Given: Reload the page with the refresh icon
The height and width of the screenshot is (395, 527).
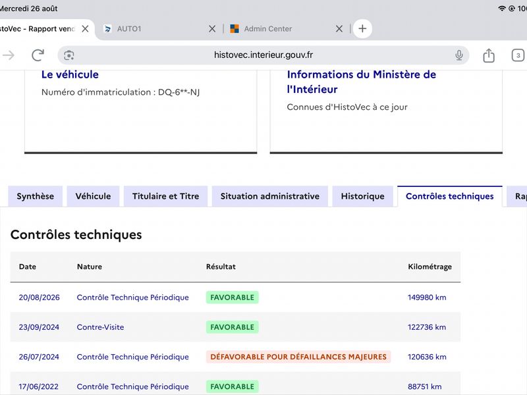Looking at the screenshot, I should [38, 55].
